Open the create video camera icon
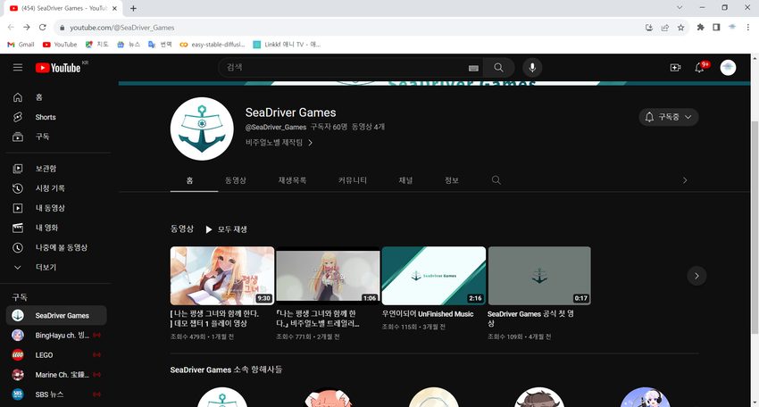759x407 pixels. [x=675, y=68]
